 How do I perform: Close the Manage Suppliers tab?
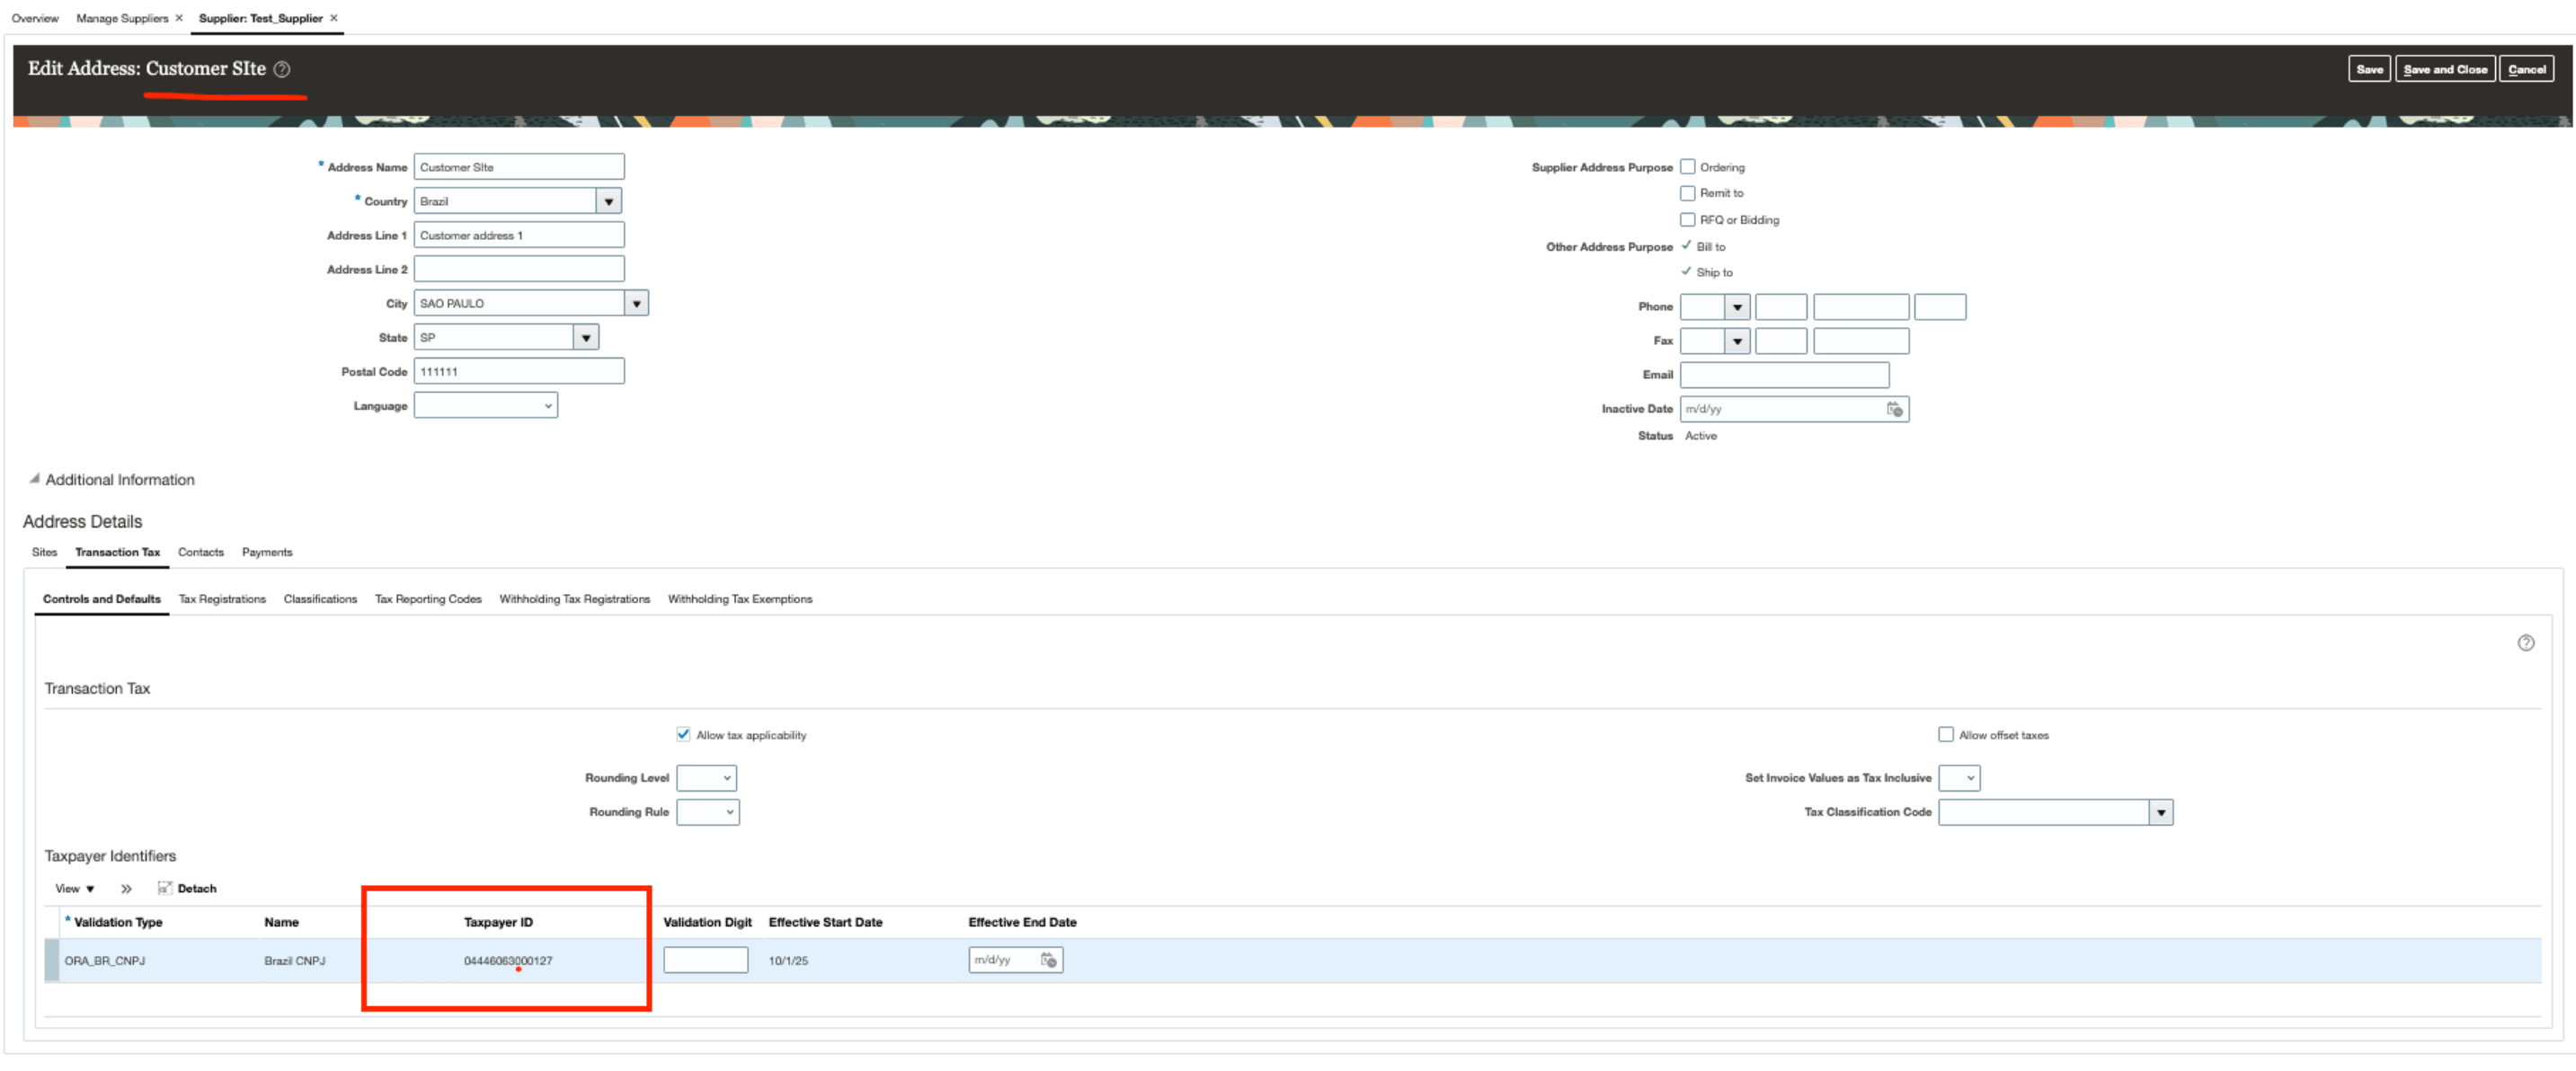(180, 17)
